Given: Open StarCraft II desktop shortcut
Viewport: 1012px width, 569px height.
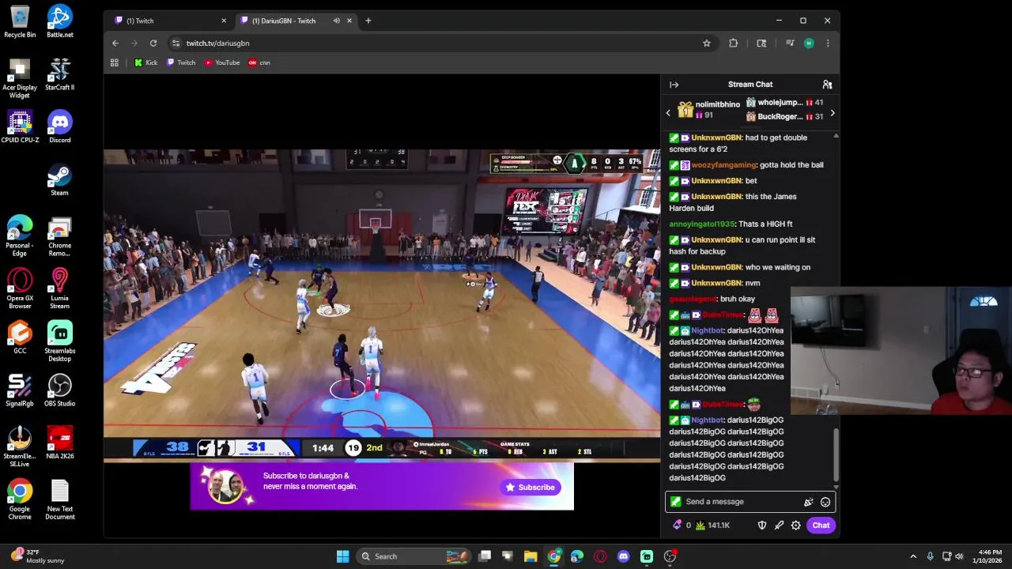Looking at the screenshot, I should click(x=60, y=74).
